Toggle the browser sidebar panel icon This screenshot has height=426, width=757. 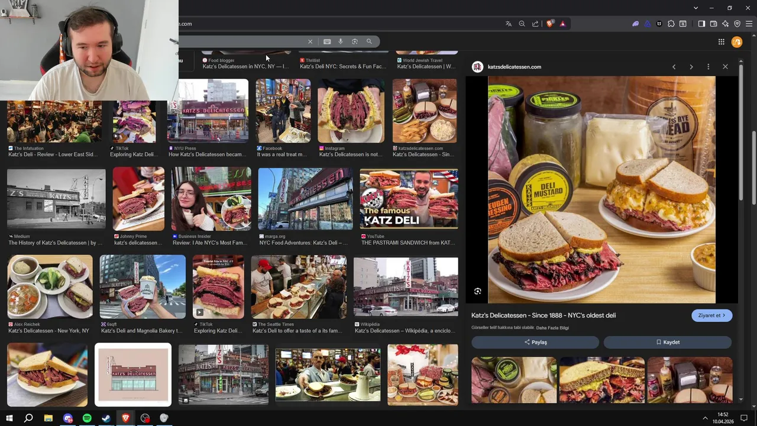click(701, 24)
